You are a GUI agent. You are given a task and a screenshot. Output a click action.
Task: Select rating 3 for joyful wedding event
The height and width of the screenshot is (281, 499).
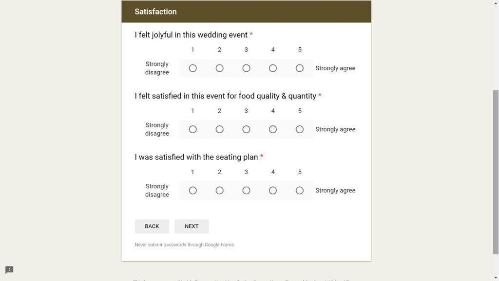click(246, 68)
